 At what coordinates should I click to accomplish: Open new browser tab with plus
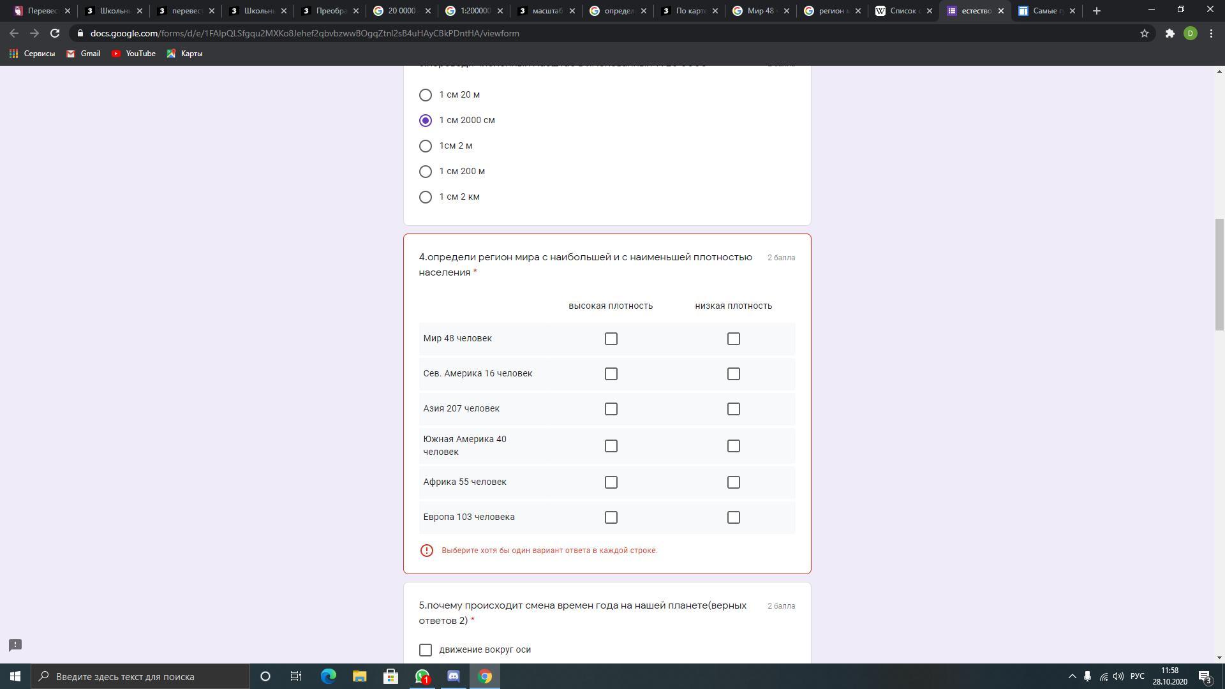click(x=1097, y=11)
